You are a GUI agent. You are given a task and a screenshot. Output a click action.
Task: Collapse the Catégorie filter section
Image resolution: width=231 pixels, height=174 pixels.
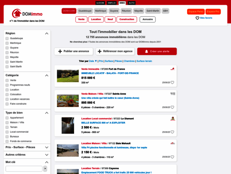[x=47, y=75]
